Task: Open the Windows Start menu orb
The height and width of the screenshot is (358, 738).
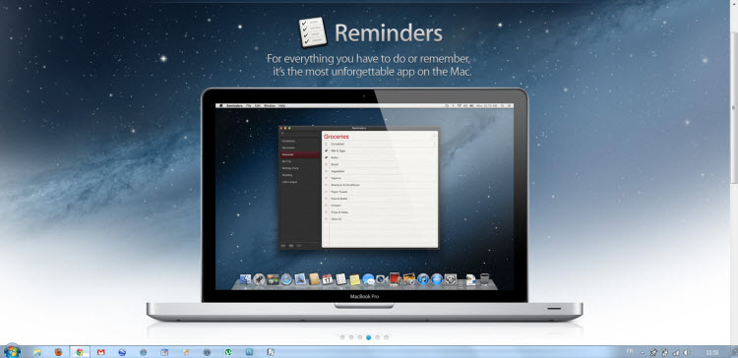Action: click(12, 351)
